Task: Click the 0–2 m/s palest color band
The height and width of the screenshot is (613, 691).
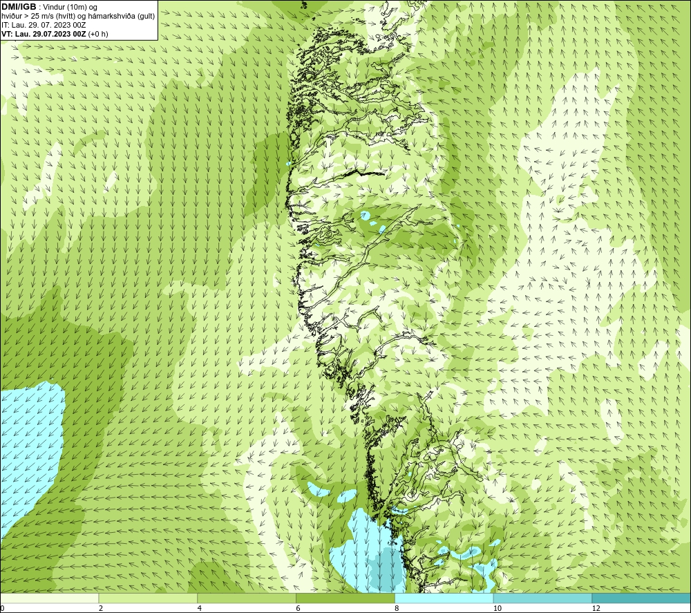Action: pos(49,598)
